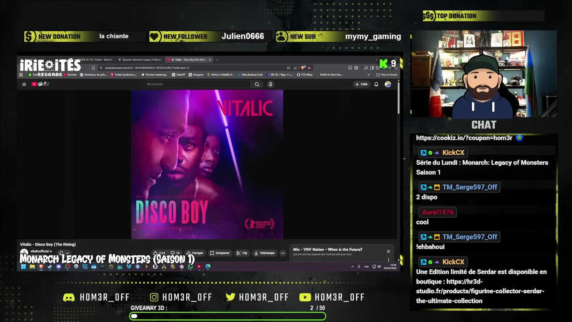Click the cookiz.io coupon link in chat
Screen dimensions: 572x322
pyautogui.click(x=464, y=138)
